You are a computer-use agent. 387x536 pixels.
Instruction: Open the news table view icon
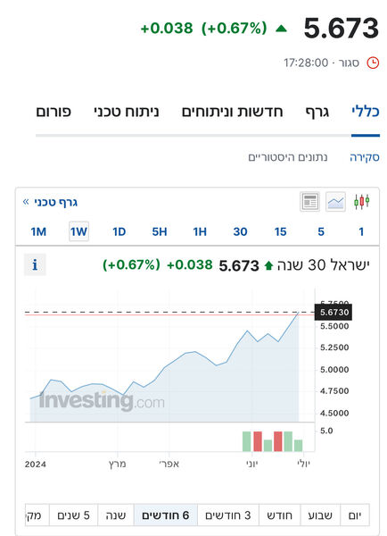point(310,202)
